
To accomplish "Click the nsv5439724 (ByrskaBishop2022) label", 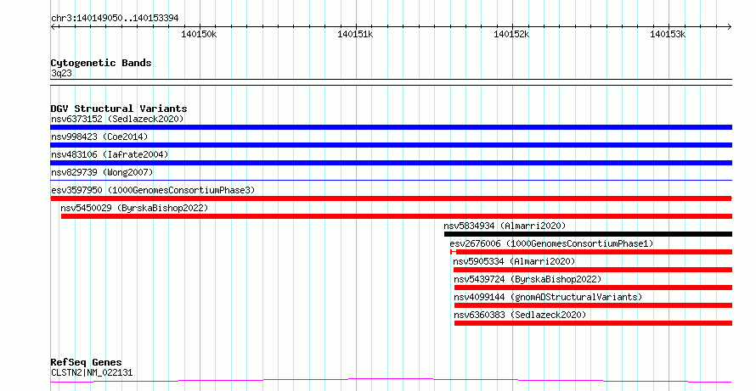I will click(x=528, y=279).
